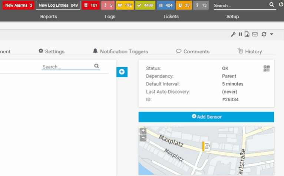Zoom in on the map with plus
The image size is (284, 176).
(143, 131)
